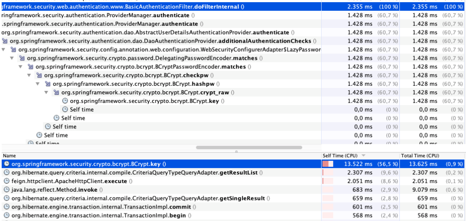Select the BCrypt.hashpw row
The height and width of the screenshot is (221, 466).
(x=233, y=84)
